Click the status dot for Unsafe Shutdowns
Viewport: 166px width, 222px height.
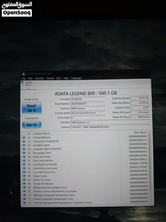24,184
